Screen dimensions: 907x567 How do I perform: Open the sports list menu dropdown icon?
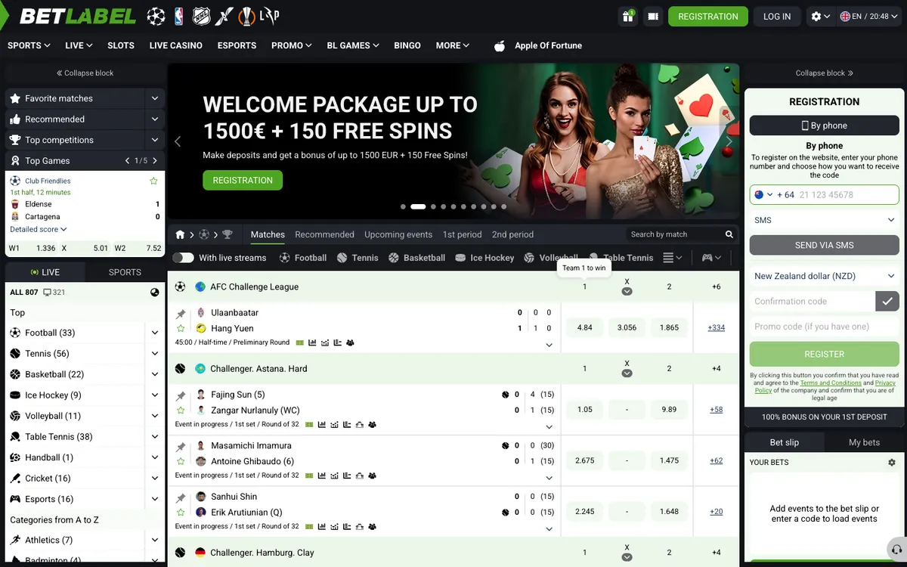point(673,258)
